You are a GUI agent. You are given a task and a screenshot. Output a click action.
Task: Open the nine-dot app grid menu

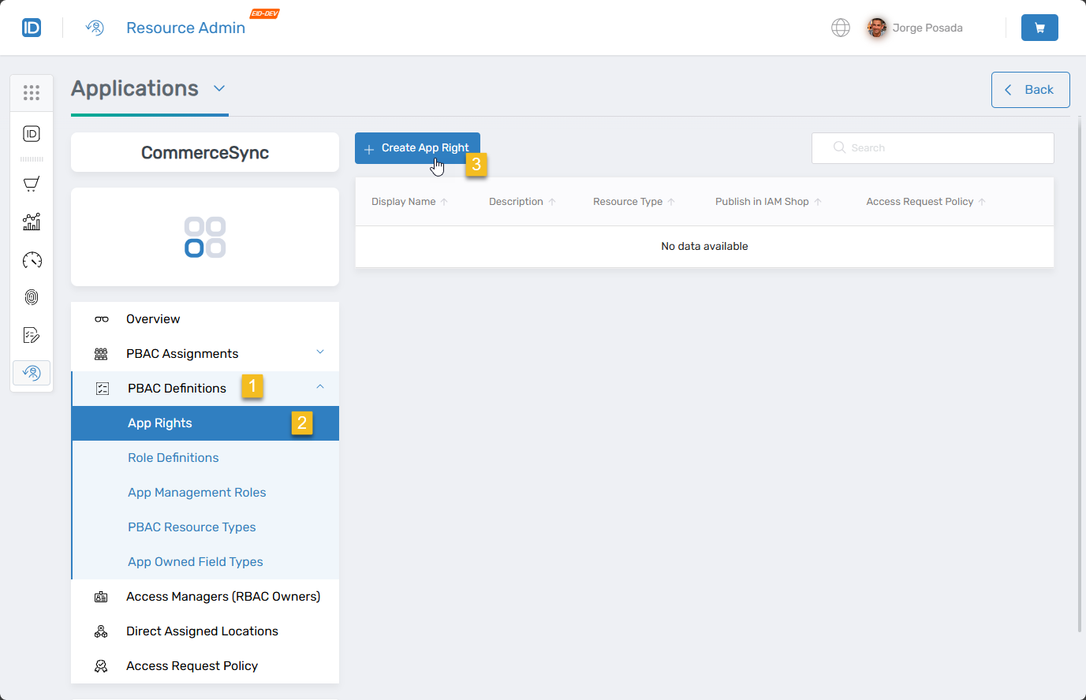point(32,93)
